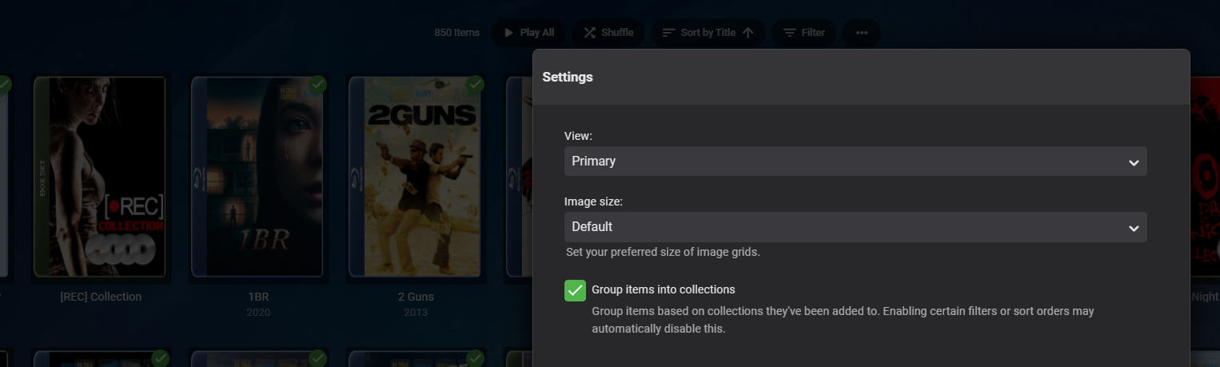Click the Play All button
The height and width of the screenshot is (367, 1220).
(x=528, y=33)
